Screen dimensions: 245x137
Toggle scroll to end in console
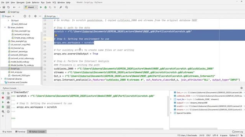click(8, 97)
